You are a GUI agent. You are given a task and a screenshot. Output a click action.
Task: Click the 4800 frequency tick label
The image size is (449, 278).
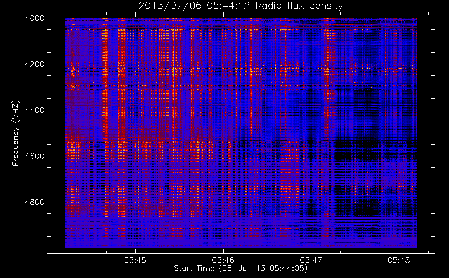[35, 202]
